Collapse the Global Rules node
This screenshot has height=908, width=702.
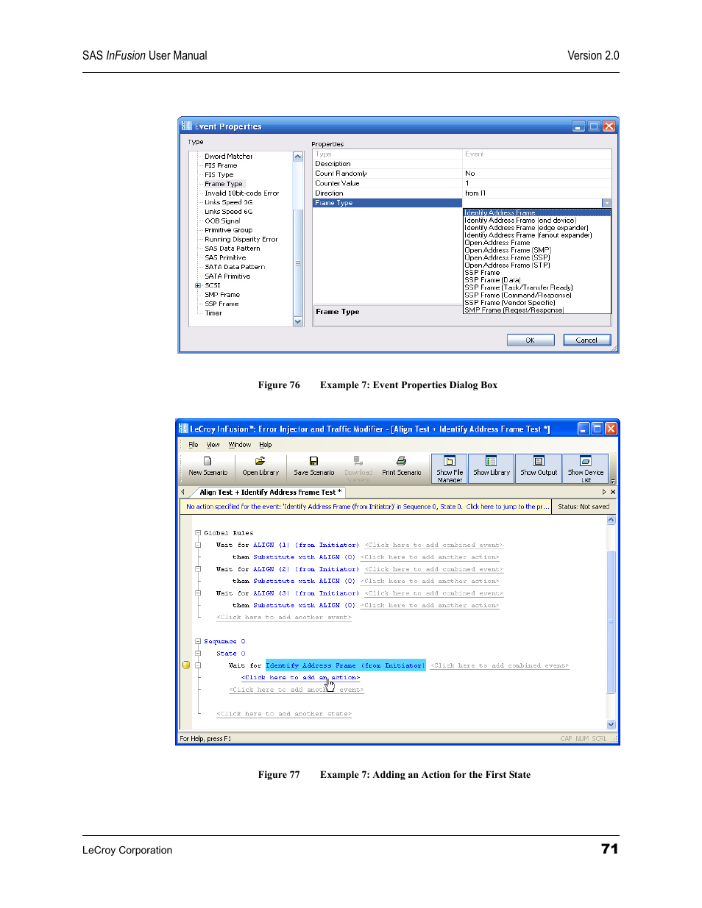198,532
